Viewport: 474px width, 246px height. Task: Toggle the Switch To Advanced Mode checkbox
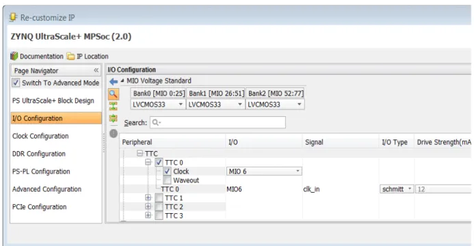click(x=16, y=83)
